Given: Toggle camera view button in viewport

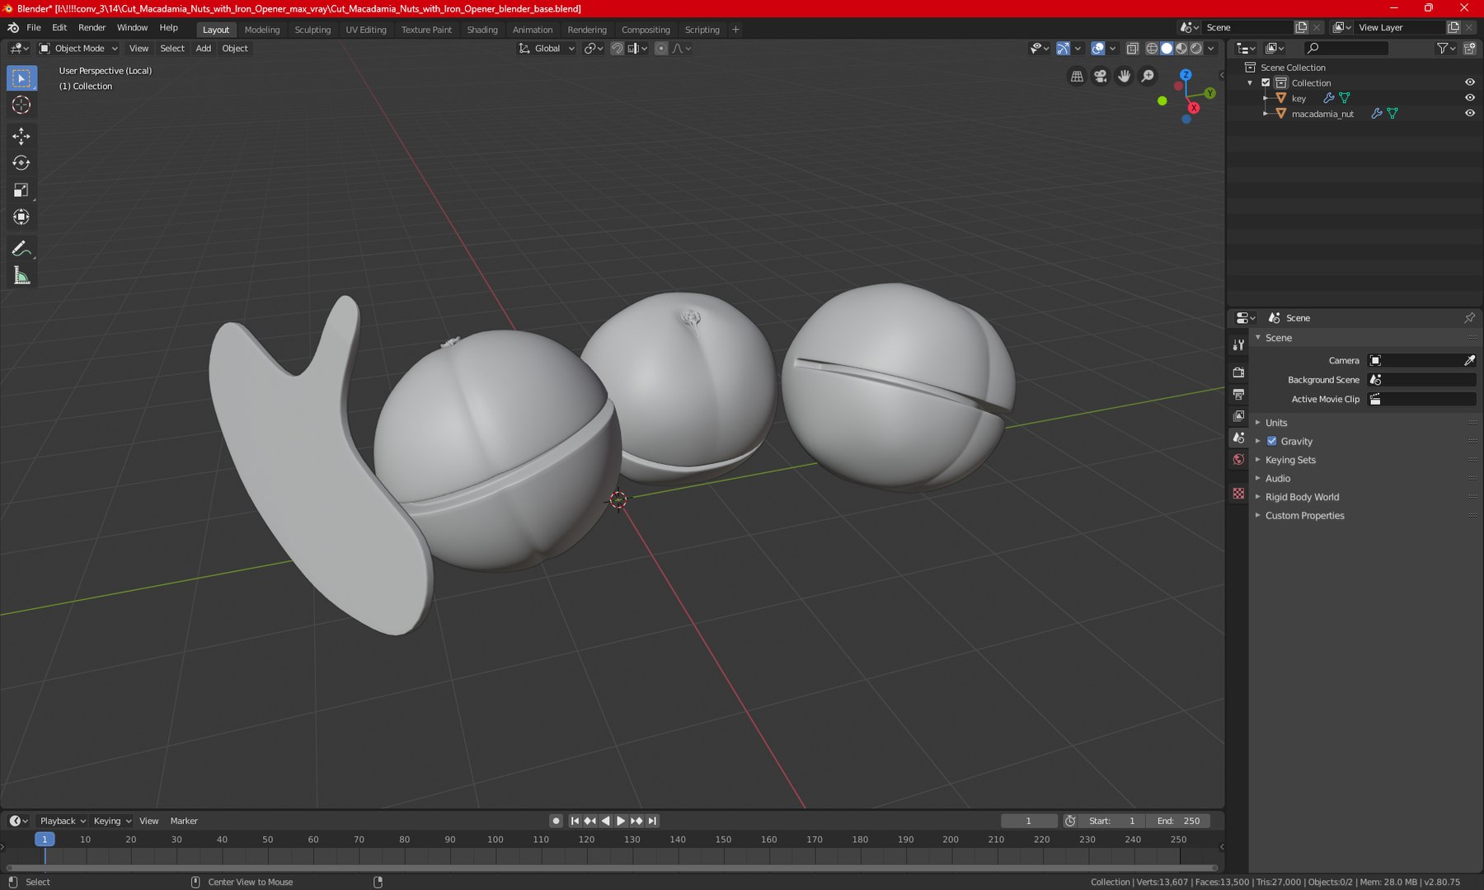Looking at the screenshot, I should pos(1101,77).
